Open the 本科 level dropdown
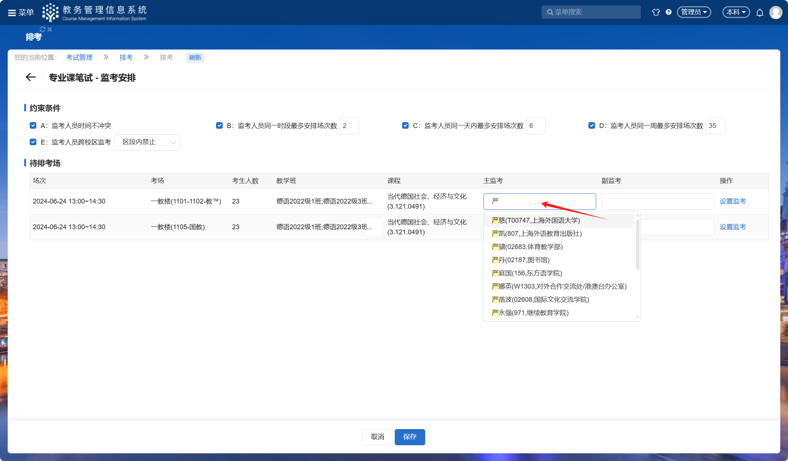The height and width of the screenshot is (461, 788). [736, 12]
